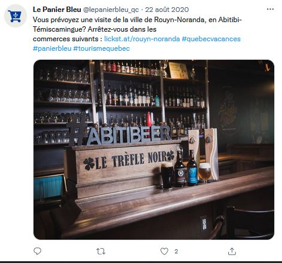Open the lickst.at/rouyn-noranda link
This screenshot has height=263, width=282.
tap(142, 39)
